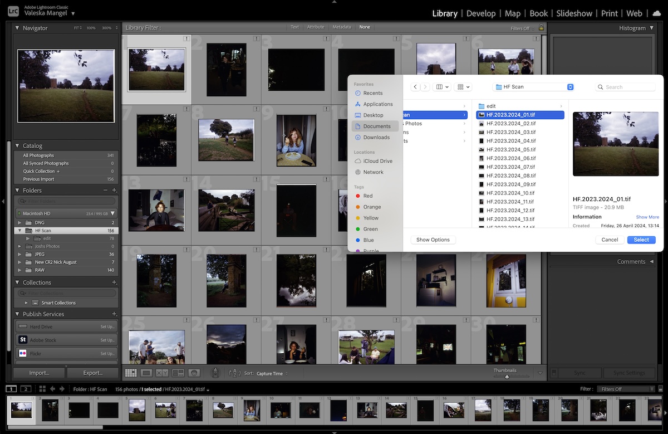Viewport: 668px width, 434px height.
Task: Toggle the Library Filter lock icon
Action: tap(541, 27)
